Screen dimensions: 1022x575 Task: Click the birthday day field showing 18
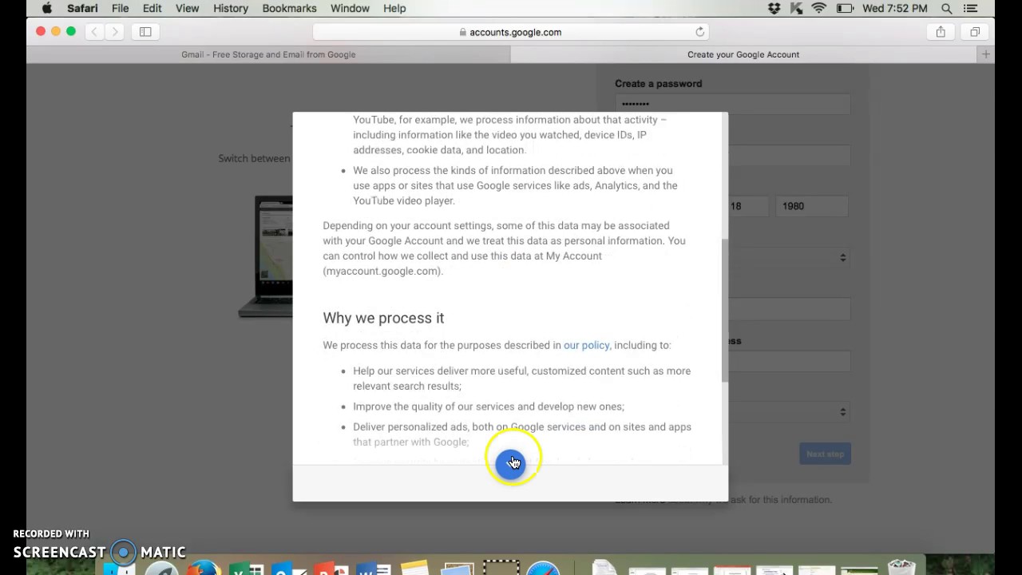[749, 206]
